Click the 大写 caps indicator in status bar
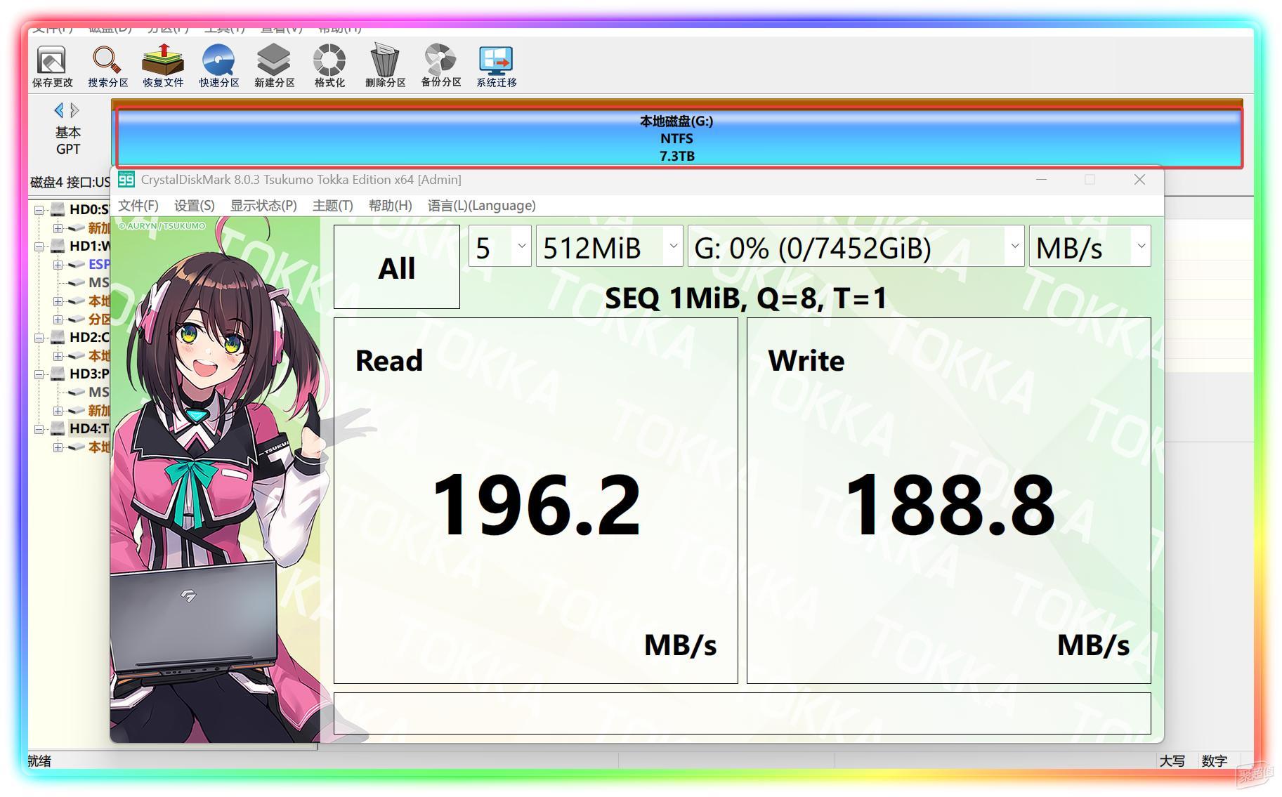 (x=1172, y=761)
